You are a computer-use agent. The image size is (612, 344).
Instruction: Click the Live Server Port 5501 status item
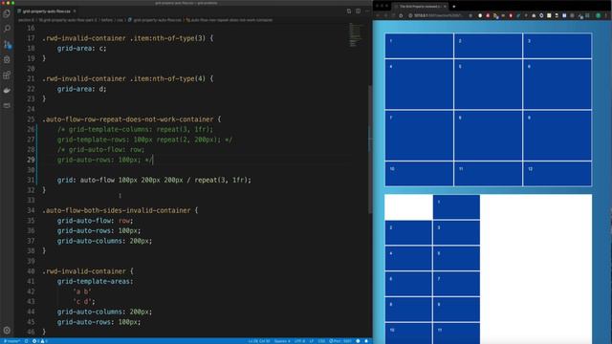[340, 341]
